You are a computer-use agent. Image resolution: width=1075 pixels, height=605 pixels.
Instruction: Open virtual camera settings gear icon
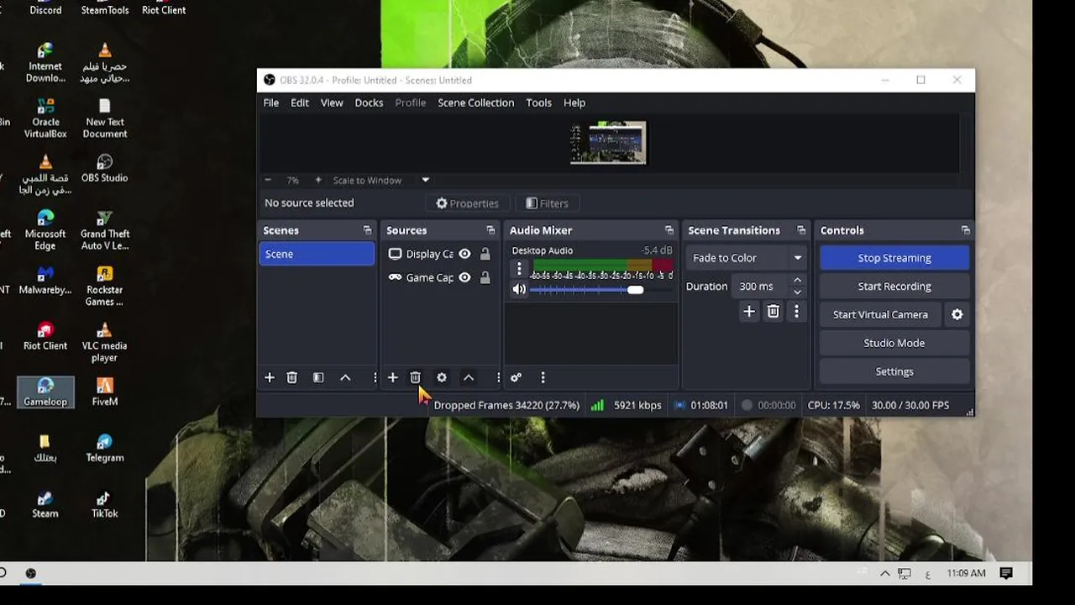(957, 314)
